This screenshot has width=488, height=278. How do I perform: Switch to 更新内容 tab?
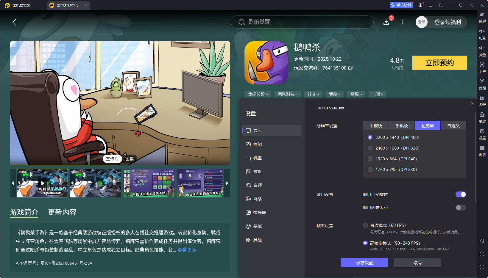point(62,212)
